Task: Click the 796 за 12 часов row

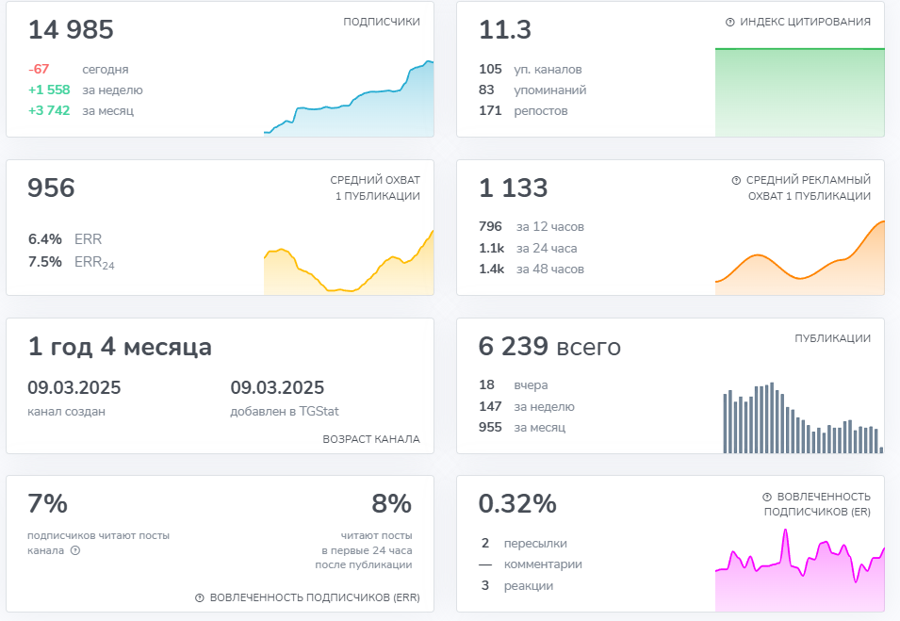Action: 532,227
